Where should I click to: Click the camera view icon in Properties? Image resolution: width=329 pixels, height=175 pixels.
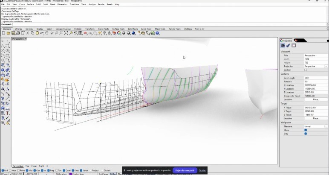[x=283, y=46]
